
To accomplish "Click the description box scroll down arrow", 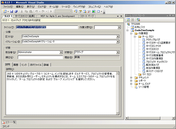I will tap(117, 113).
